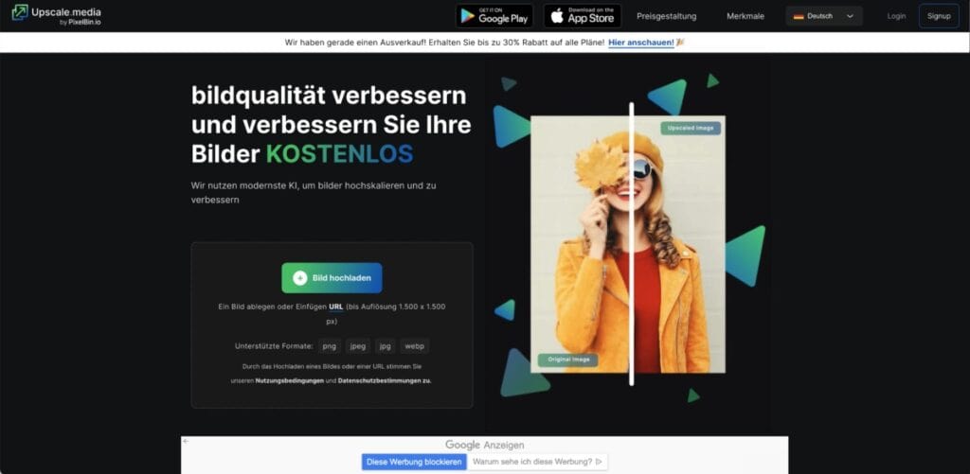Click the Signup button
The image size is (970, 474).
pos(939,16)
